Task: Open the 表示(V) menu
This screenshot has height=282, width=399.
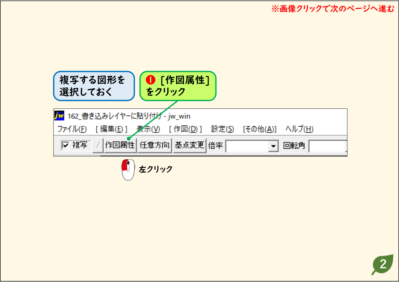Action: coord(147,129)
